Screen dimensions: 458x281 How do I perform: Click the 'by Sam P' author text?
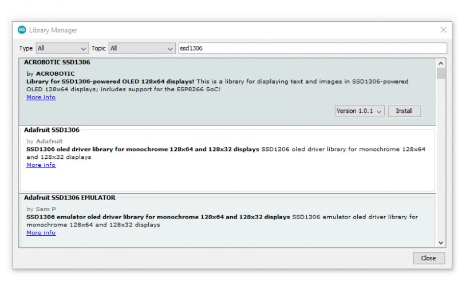(x=41, y=209)
